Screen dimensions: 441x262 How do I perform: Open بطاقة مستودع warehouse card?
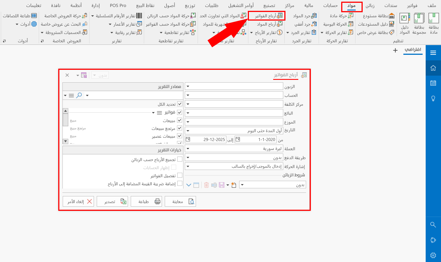click(379, 16)
